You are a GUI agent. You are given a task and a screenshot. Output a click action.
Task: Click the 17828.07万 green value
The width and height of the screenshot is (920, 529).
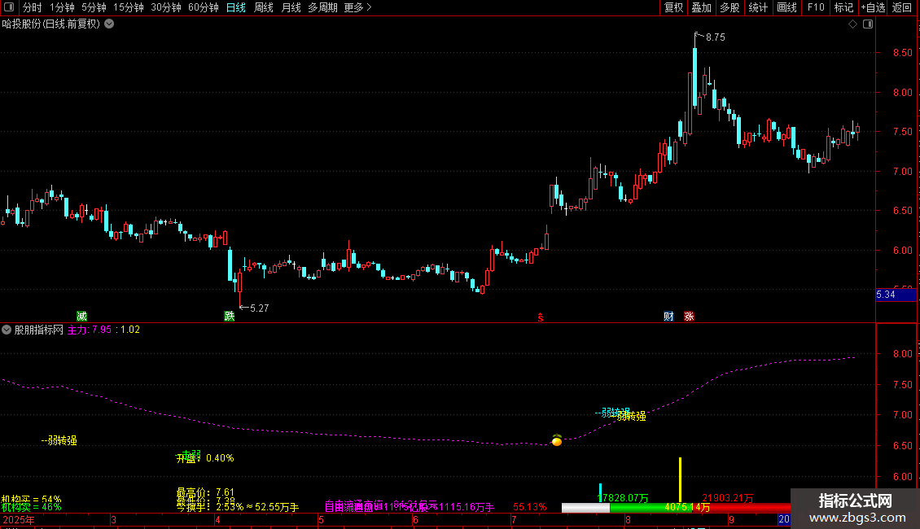click(623, 498)
